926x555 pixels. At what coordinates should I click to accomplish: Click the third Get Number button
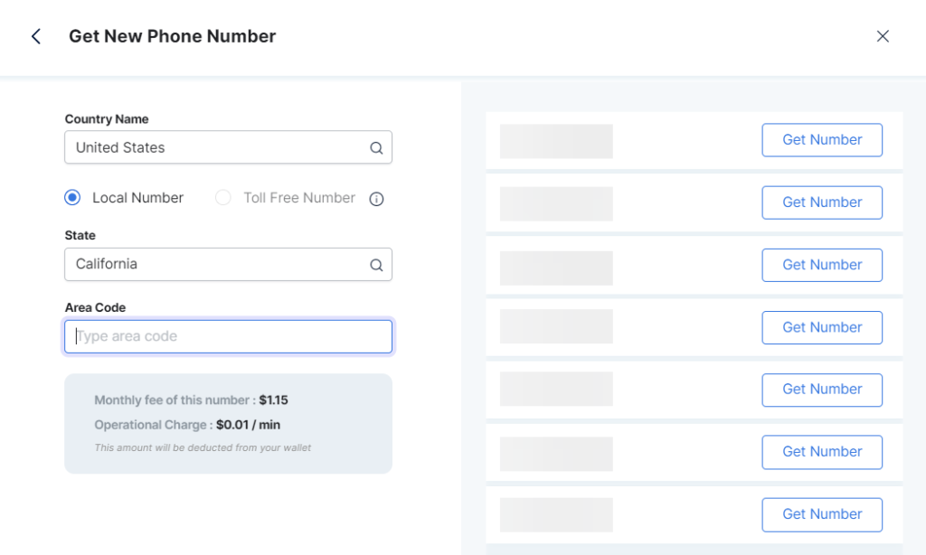click(x=821, y=264)
